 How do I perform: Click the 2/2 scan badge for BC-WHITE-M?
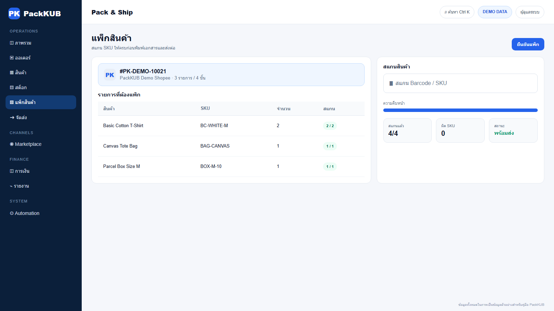330,126
